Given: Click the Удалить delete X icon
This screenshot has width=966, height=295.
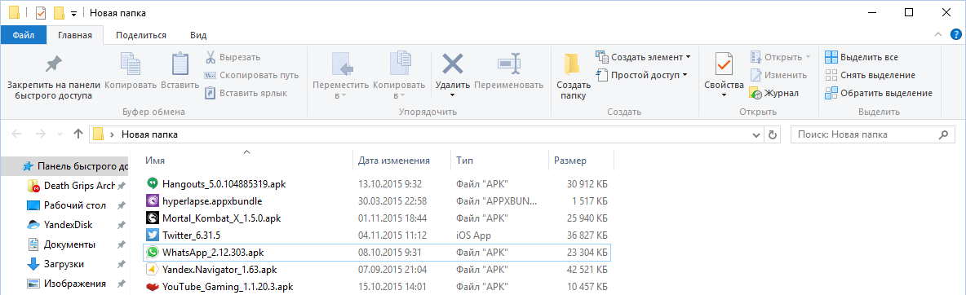Looking at the screenshot, I should (453, 64).
